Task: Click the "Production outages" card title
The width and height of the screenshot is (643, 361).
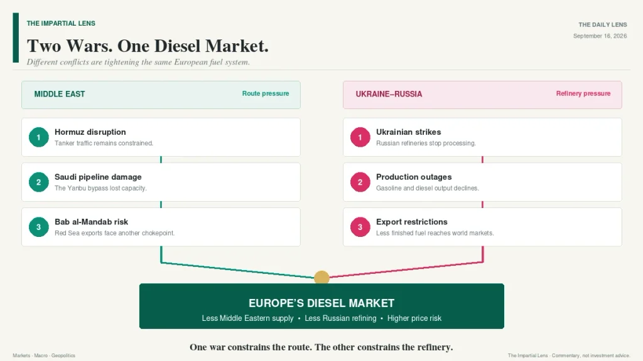Action: click(414, 177)
